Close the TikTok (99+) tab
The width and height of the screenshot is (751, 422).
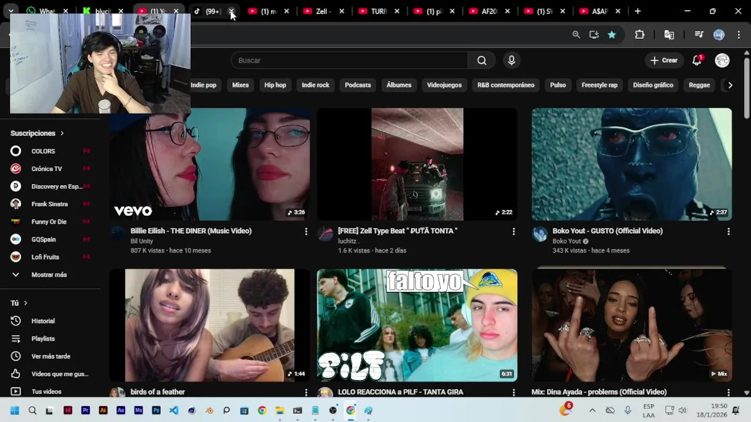tap(231, 11)
